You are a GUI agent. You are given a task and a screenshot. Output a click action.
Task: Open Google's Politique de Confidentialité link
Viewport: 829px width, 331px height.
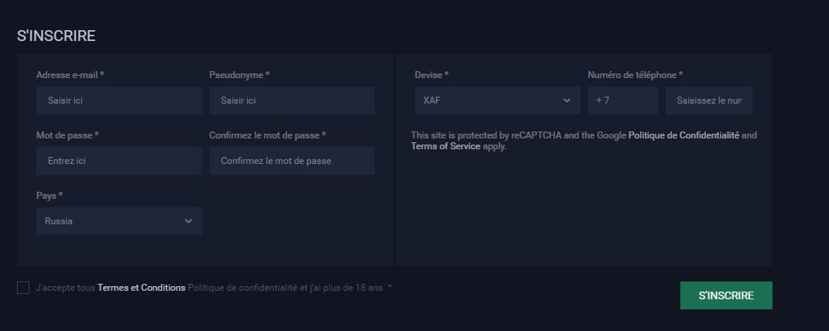point(683,135)
